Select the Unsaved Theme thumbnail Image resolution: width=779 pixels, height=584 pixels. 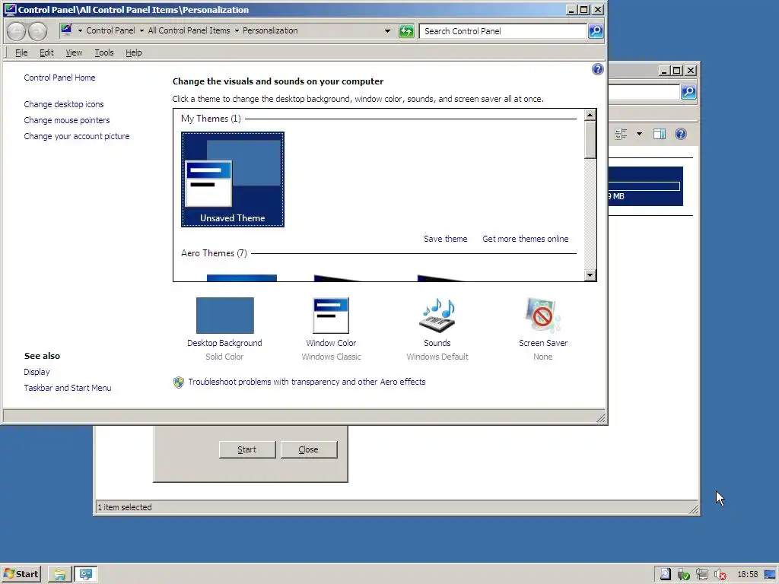point(233,179)
